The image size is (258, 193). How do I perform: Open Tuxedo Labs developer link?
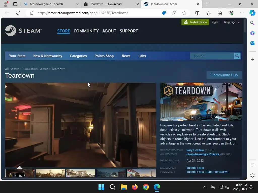tap(195, 168)
